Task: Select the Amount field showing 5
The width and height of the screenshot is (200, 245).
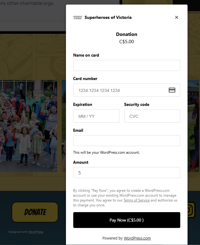Action: 127,173
